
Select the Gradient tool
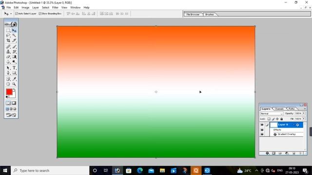click(x=14, y=57)
